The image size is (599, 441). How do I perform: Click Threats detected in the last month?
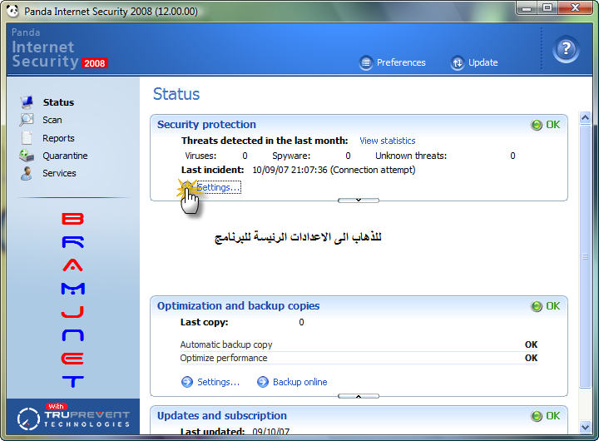pos(265,141)
